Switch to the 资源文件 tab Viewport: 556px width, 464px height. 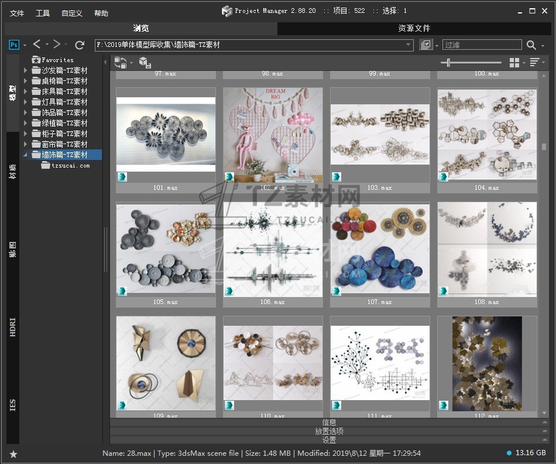[x=414, y=28]
